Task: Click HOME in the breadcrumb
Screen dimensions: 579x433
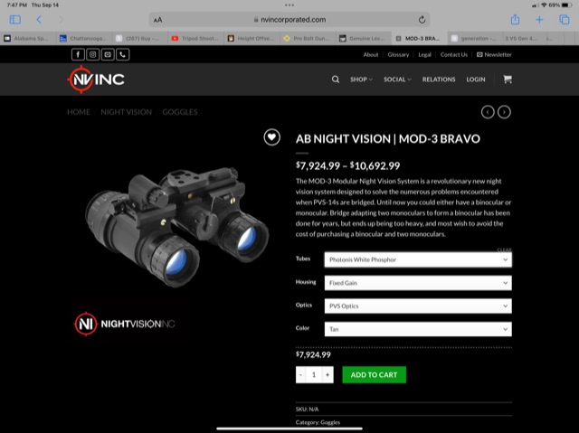Action: coord(79,112)
